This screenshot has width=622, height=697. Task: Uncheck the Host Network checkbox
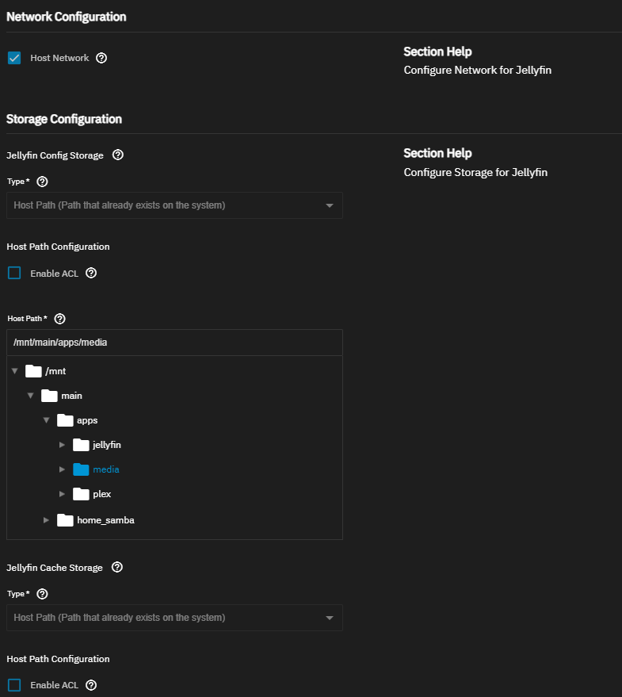14,58
